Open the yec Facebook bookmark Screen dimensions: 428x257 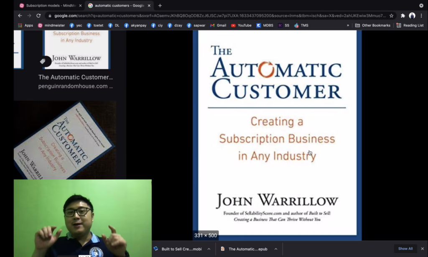coord(76,25)
